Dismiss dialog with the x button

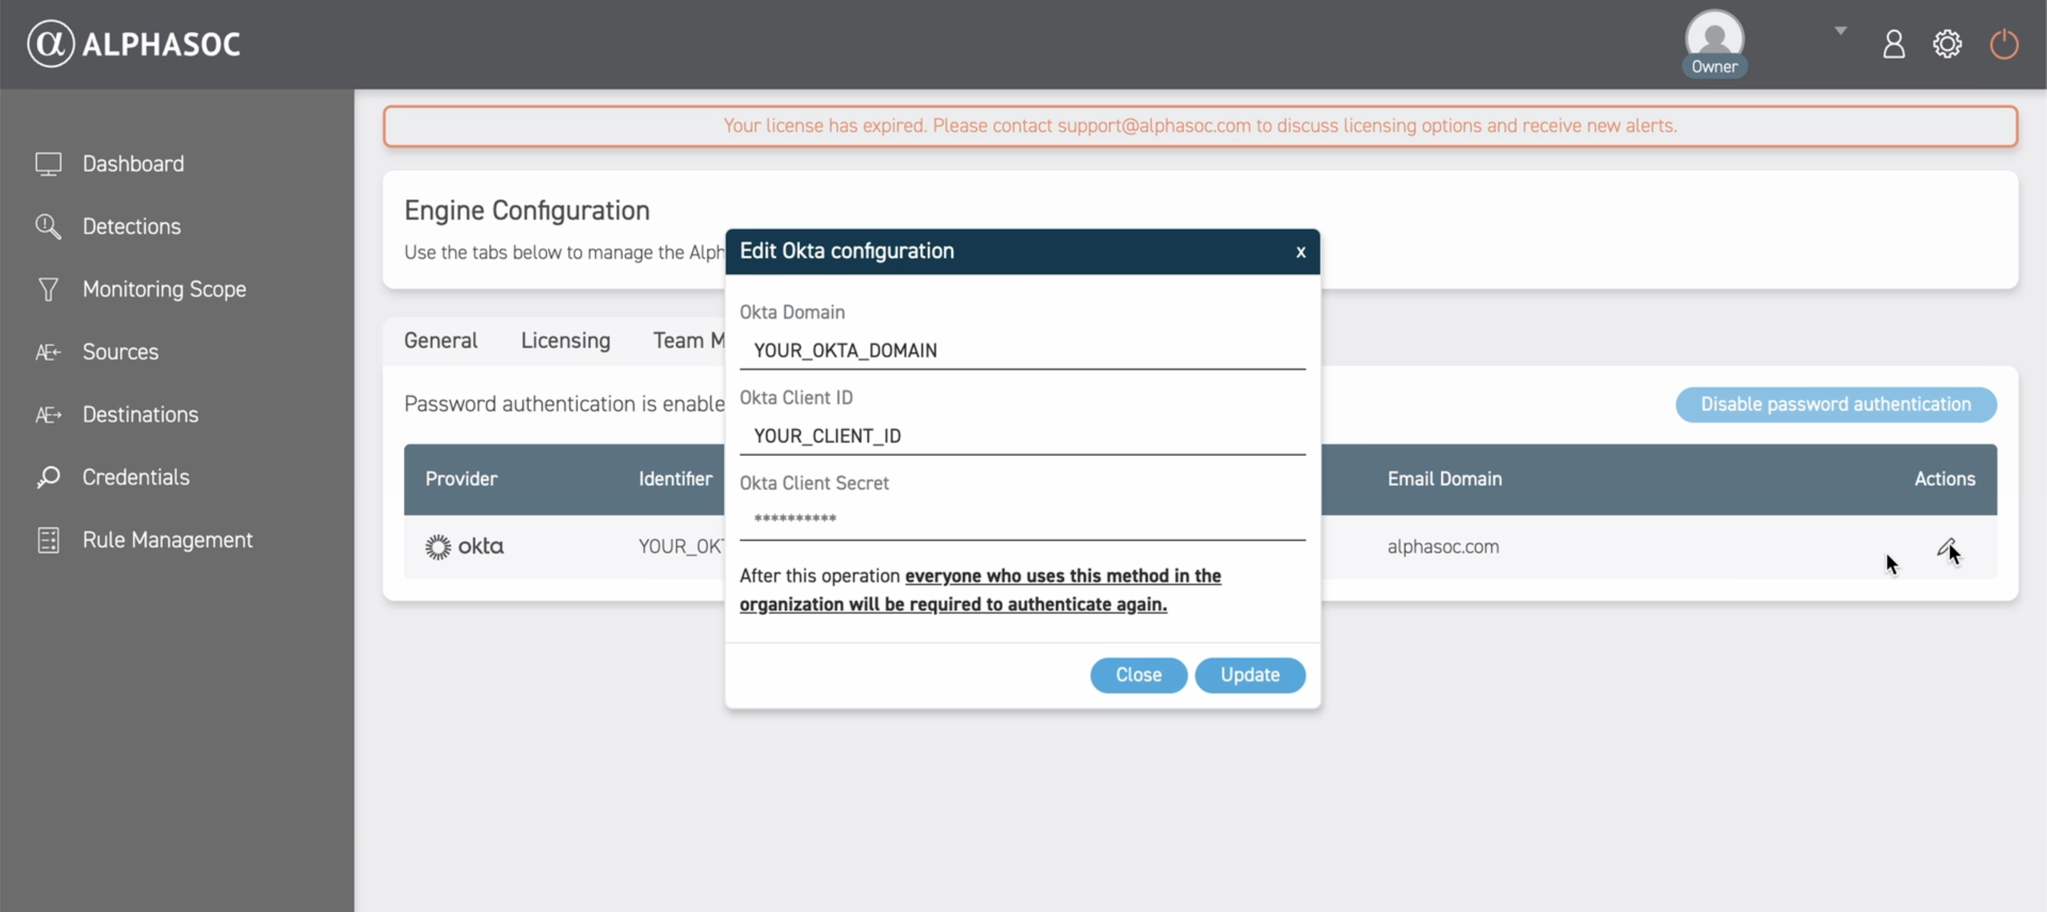point(1300,252)
